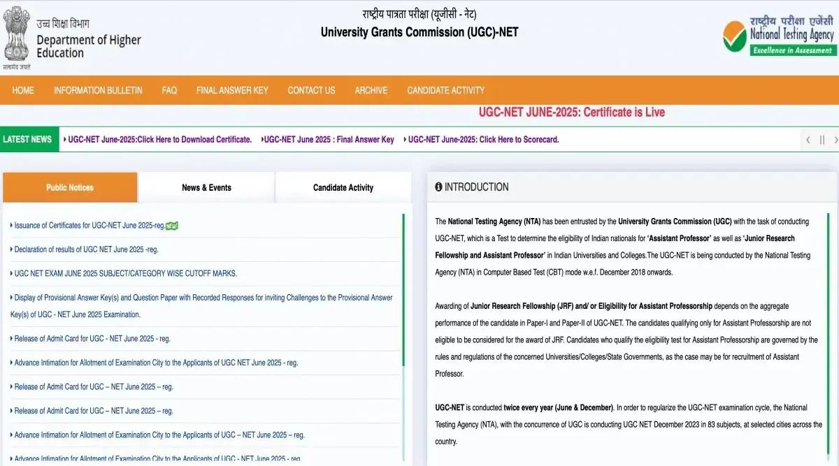The image size is (839, 466).
Task: Switch to the Candidate Activity tab
Action: [x=343, y=187]
